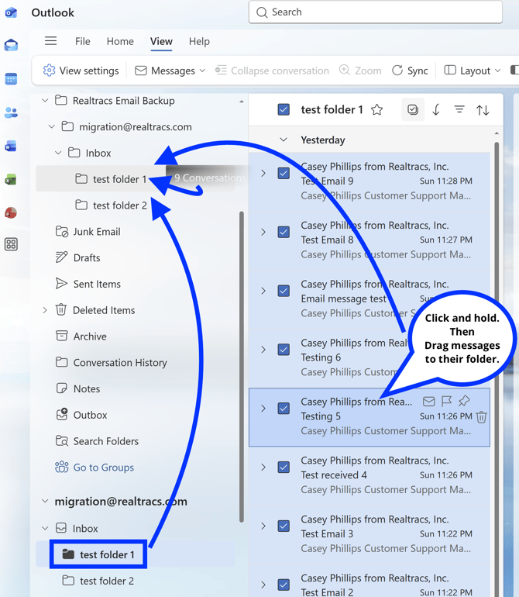Collapse the bottom migration@realtracs.com account
Image resolution: width=519 pixels, height=597 pixels.
(x=45, y=501)
